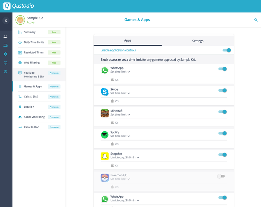Toggle the switch for WhatsApp limited to 3h 0min
This screenshot has width=261, height=207.
coord(223,198)
